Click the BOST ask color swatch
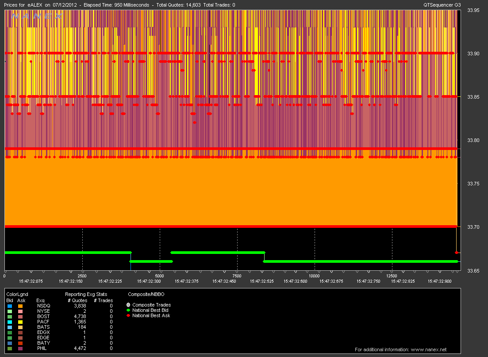Screen dimensions: 488x357 coord(20,317)
